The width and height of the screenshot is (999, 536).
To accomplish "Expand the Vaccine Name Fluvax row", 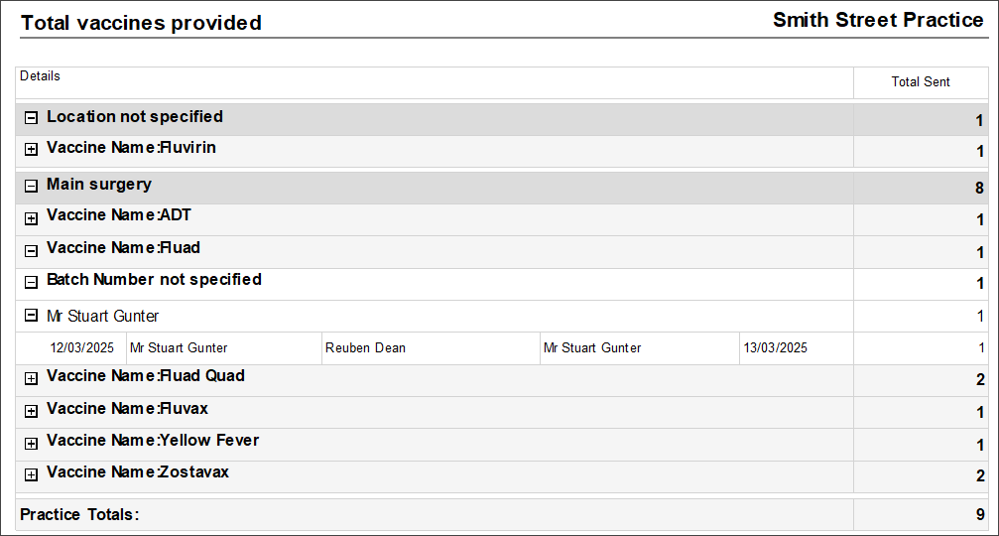I will (x=31, y=411).
